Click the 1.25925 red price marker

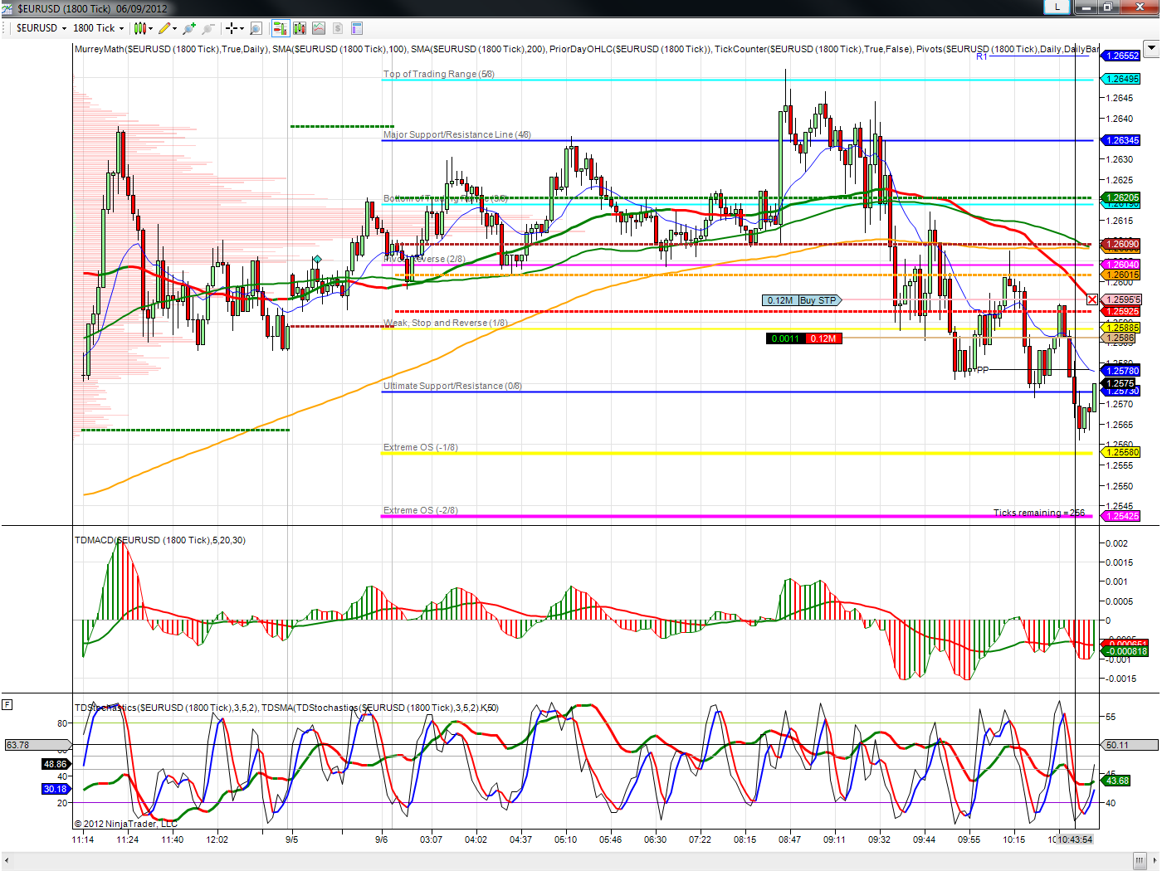(x=1121, y=312)
